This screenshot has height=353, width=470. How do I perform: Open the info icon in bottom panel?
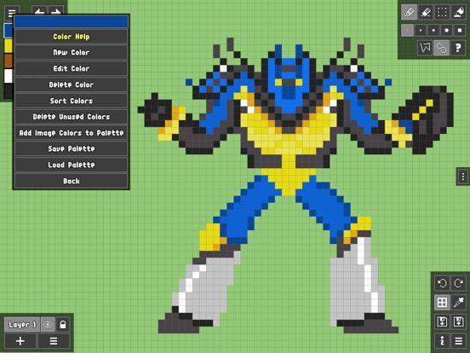coord(442,341)
